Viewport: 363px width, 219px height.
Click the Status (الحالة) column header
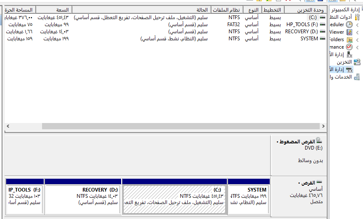[x=142, y=10]
